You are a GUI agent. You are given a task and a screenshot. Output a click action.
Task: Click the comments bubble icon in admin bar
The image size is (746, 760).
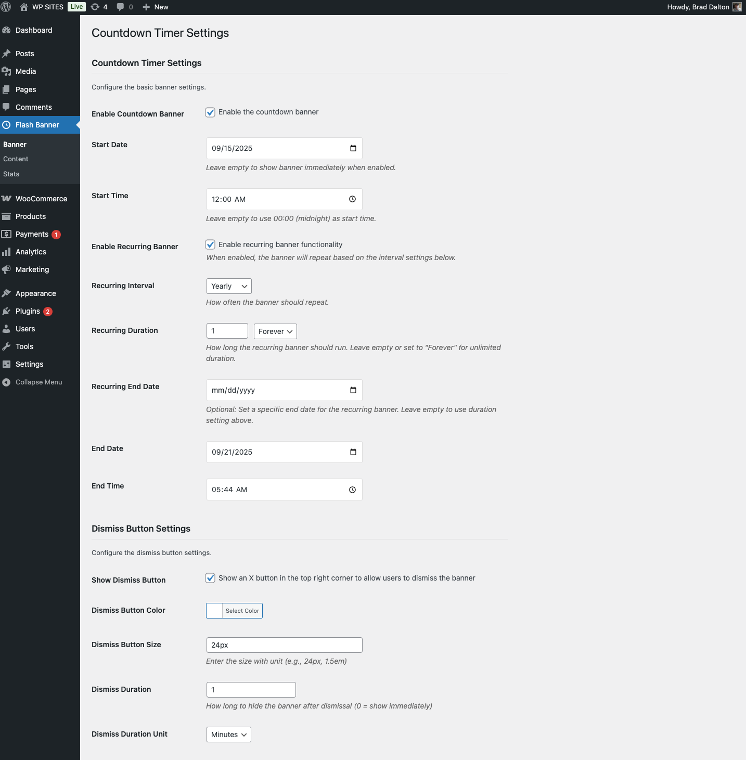[120, 7]
